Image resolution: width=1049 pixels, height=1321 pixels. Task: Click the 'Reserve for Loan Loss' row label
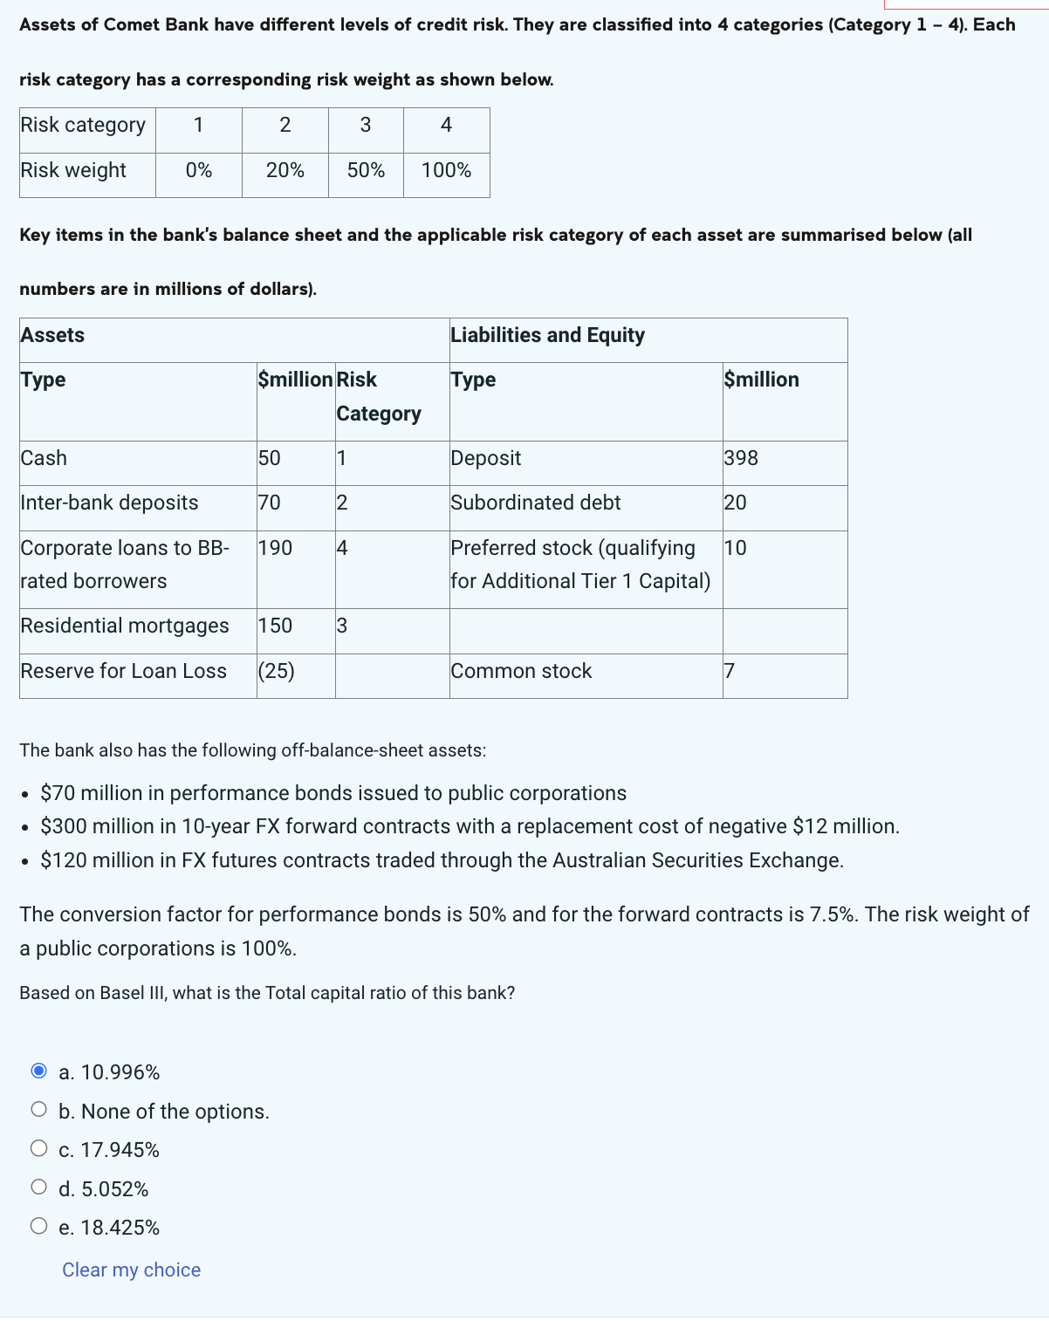point(138,676)
